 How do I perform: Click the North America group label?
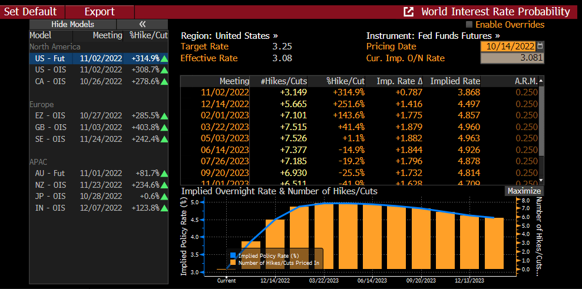pos(55,46)
